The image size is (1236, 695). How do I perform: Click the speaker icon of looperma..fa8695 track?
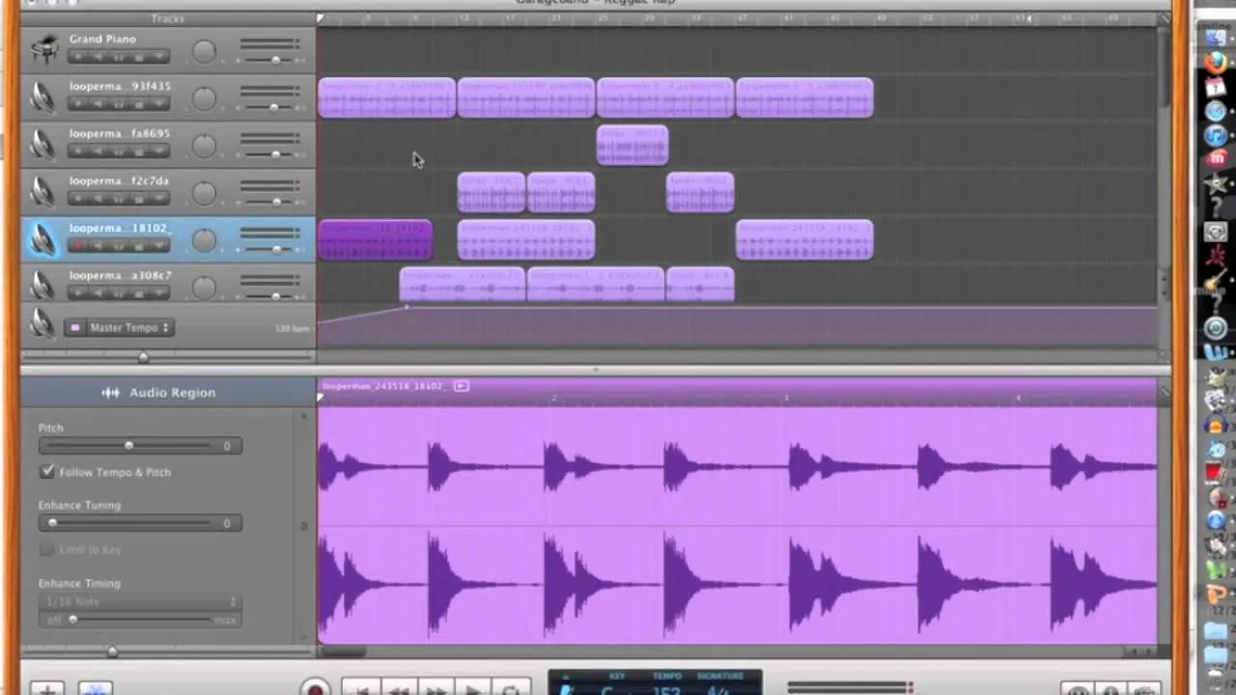click(x=42, y=144)
